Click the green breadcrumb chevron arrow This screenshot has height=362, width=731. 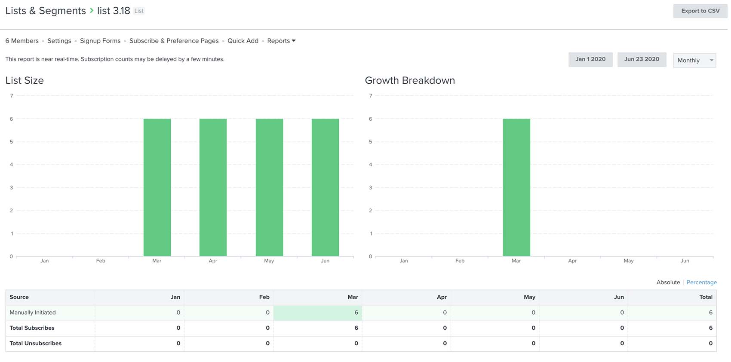point(92,11)
